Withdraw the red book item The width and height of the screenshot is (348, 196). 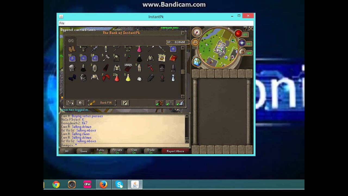(x=173, y=58)
